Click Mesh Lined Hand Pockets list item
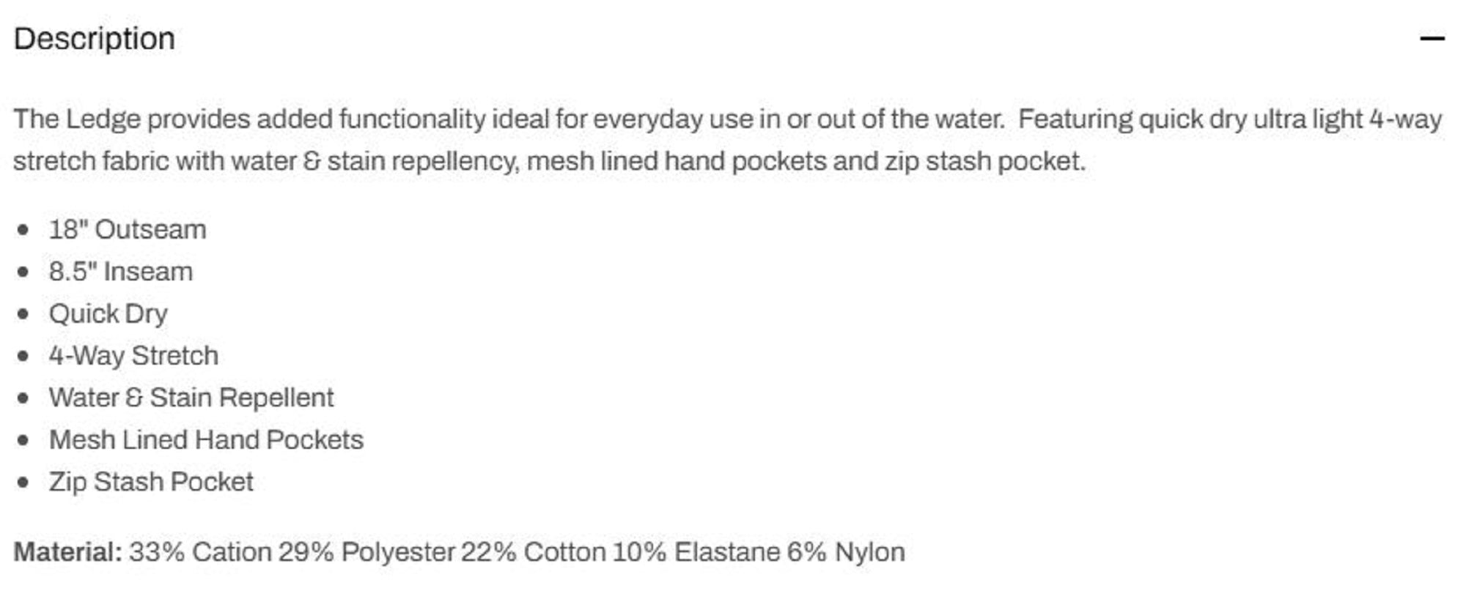Viewport: 1466px width, 596px height. pyautogui.click(x=206, y=440)
